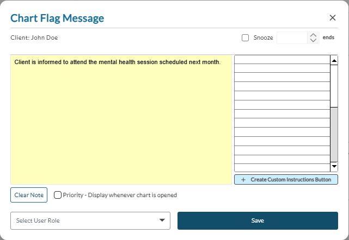Click the scrollbar track above the thumb
Image resolution: width=349 pixels, height=240 pixels.
(x=334, y=84)
